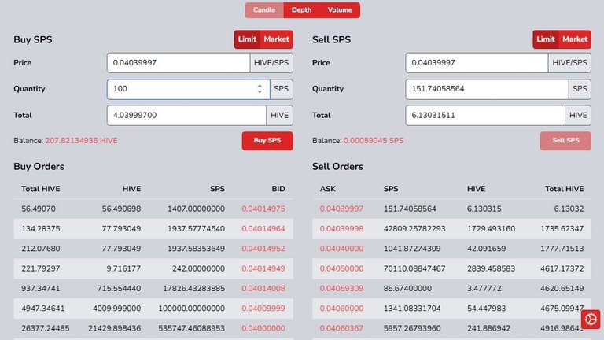Select ask price 0.04040000

pos(341,249)
